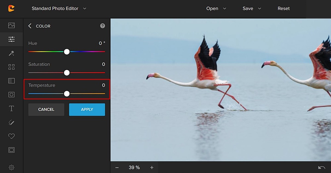Open the four-squares elements tool
Image resolution: width=331 pixels, height=173 pixels.
[11, 67]
